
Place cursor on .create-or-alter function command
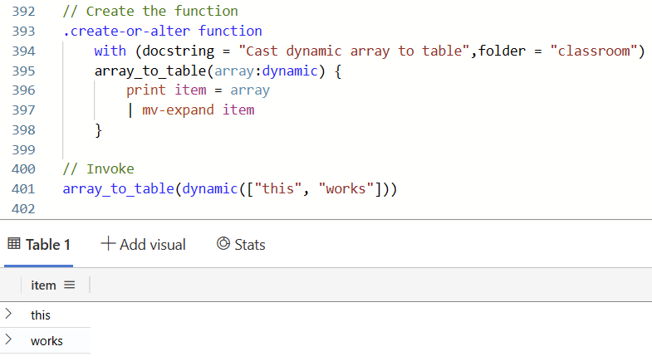[162, 32]
